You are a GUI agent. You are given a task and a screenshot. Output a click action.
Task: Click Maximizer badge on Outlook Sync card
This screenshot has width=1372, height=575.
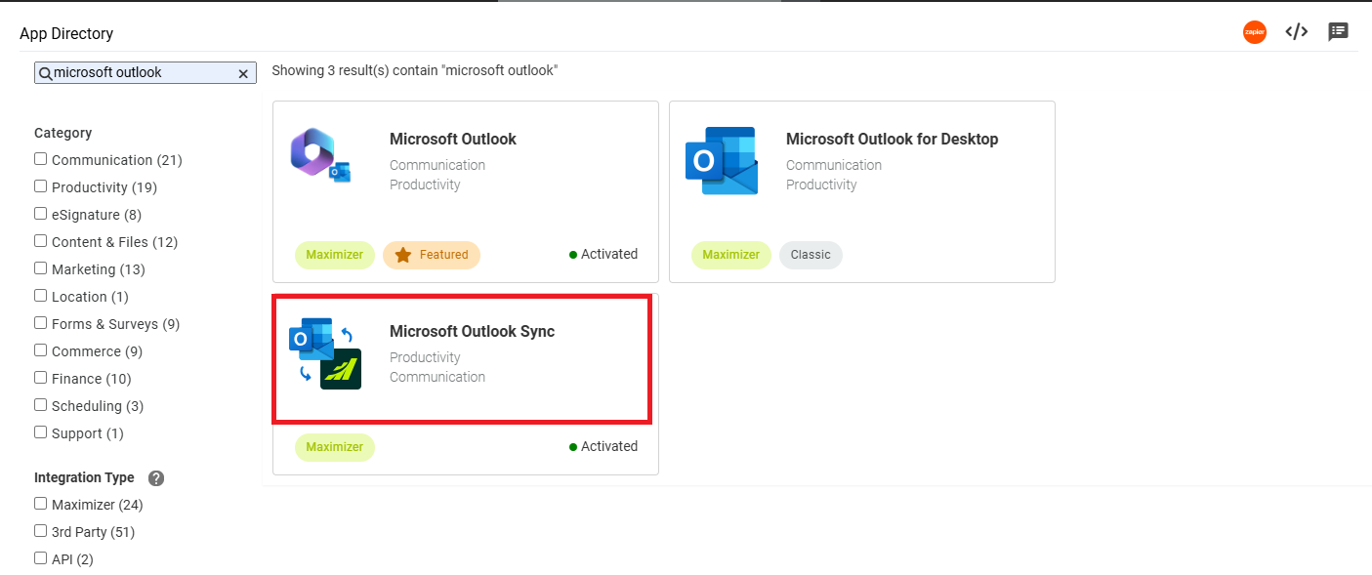click(x=335, y=447)
